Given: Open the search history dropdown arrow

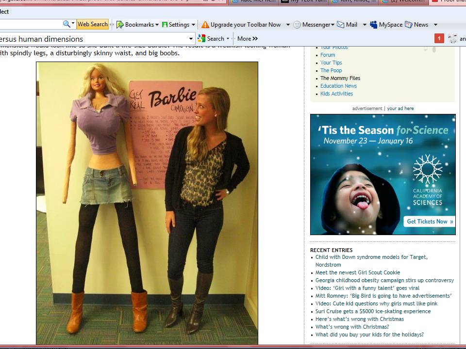Looking at the screenshot, I should click(x=191, y=39).
